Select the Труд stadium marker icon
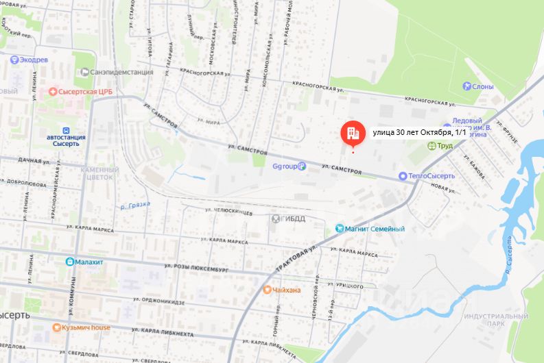Viewport: 544px width, 363px height. tap(431, 146)
